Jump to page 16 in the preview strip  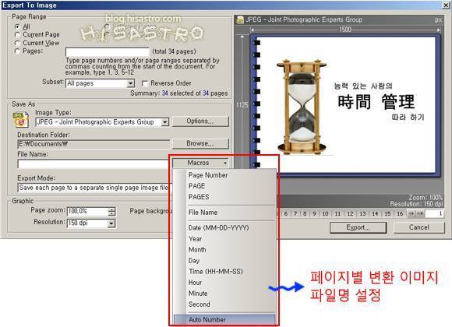click(x=400, y=214)
